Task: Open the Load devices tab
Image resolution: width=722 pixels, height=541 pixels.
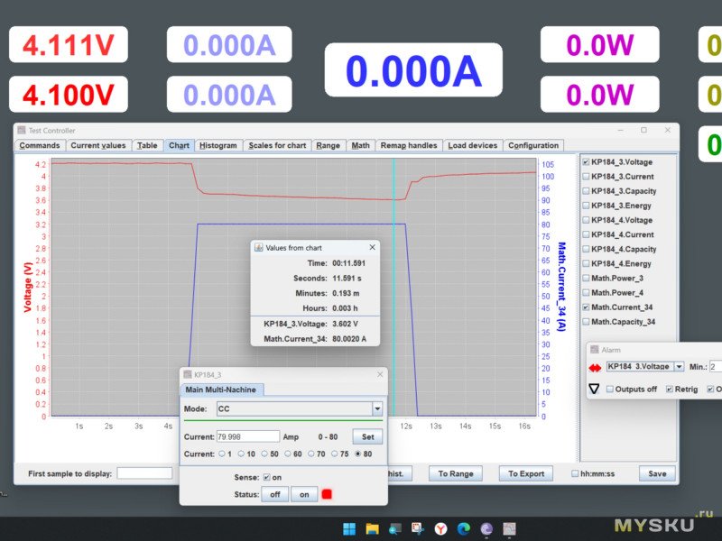Action: tap(472, 145)
